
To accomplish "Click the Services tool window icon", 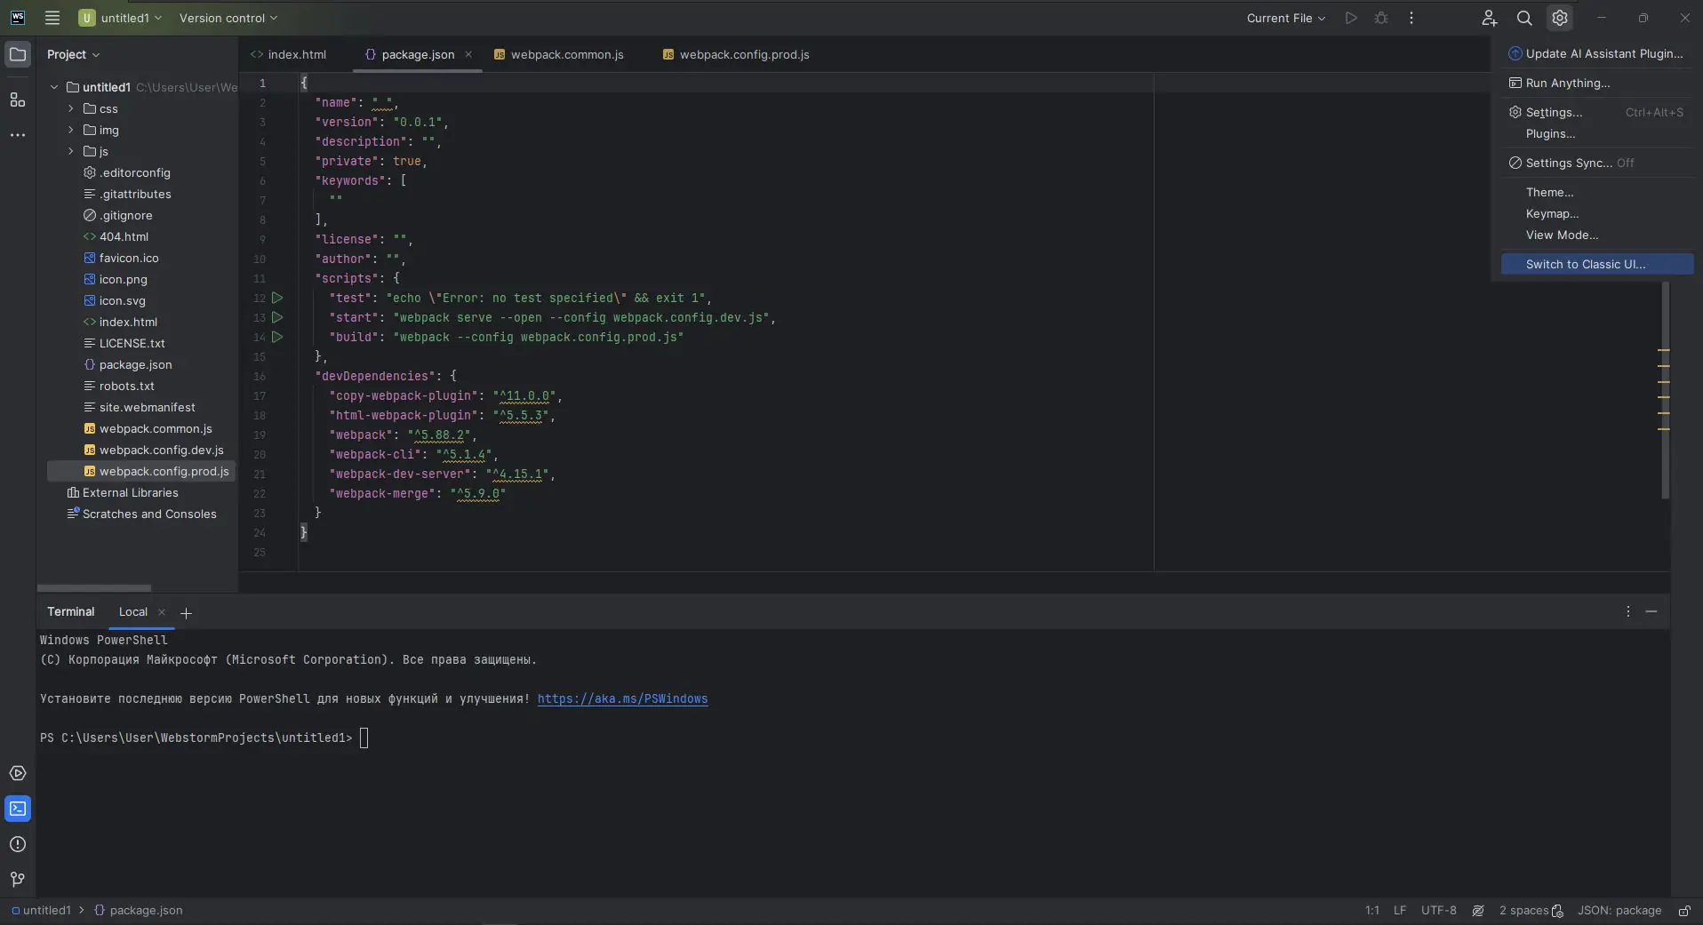I will click(x=18, y=773).
